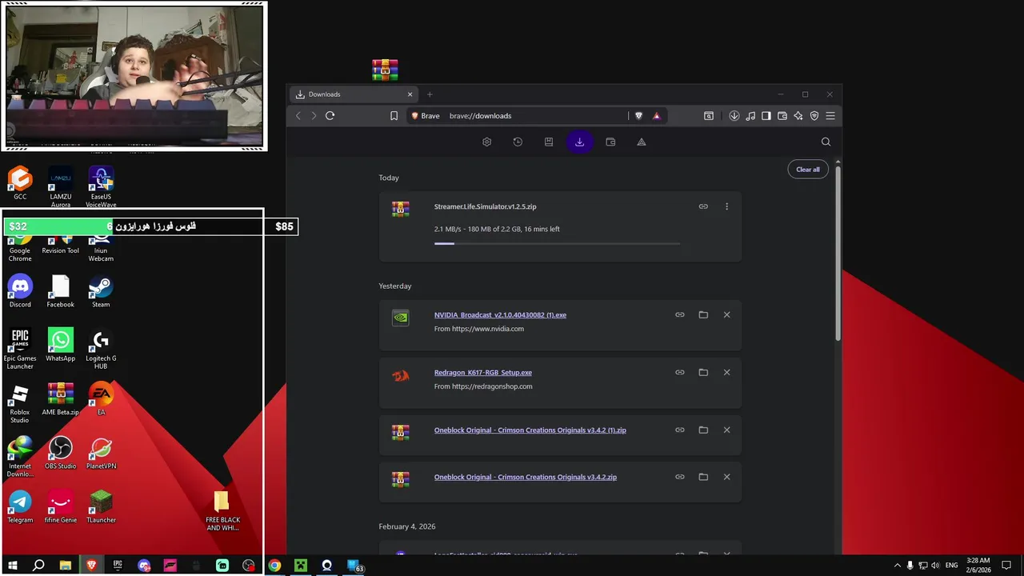The width and height of the screenshot is (1024, 576).
Task: Open the Brave hamburger main menu
Action: 830,116
